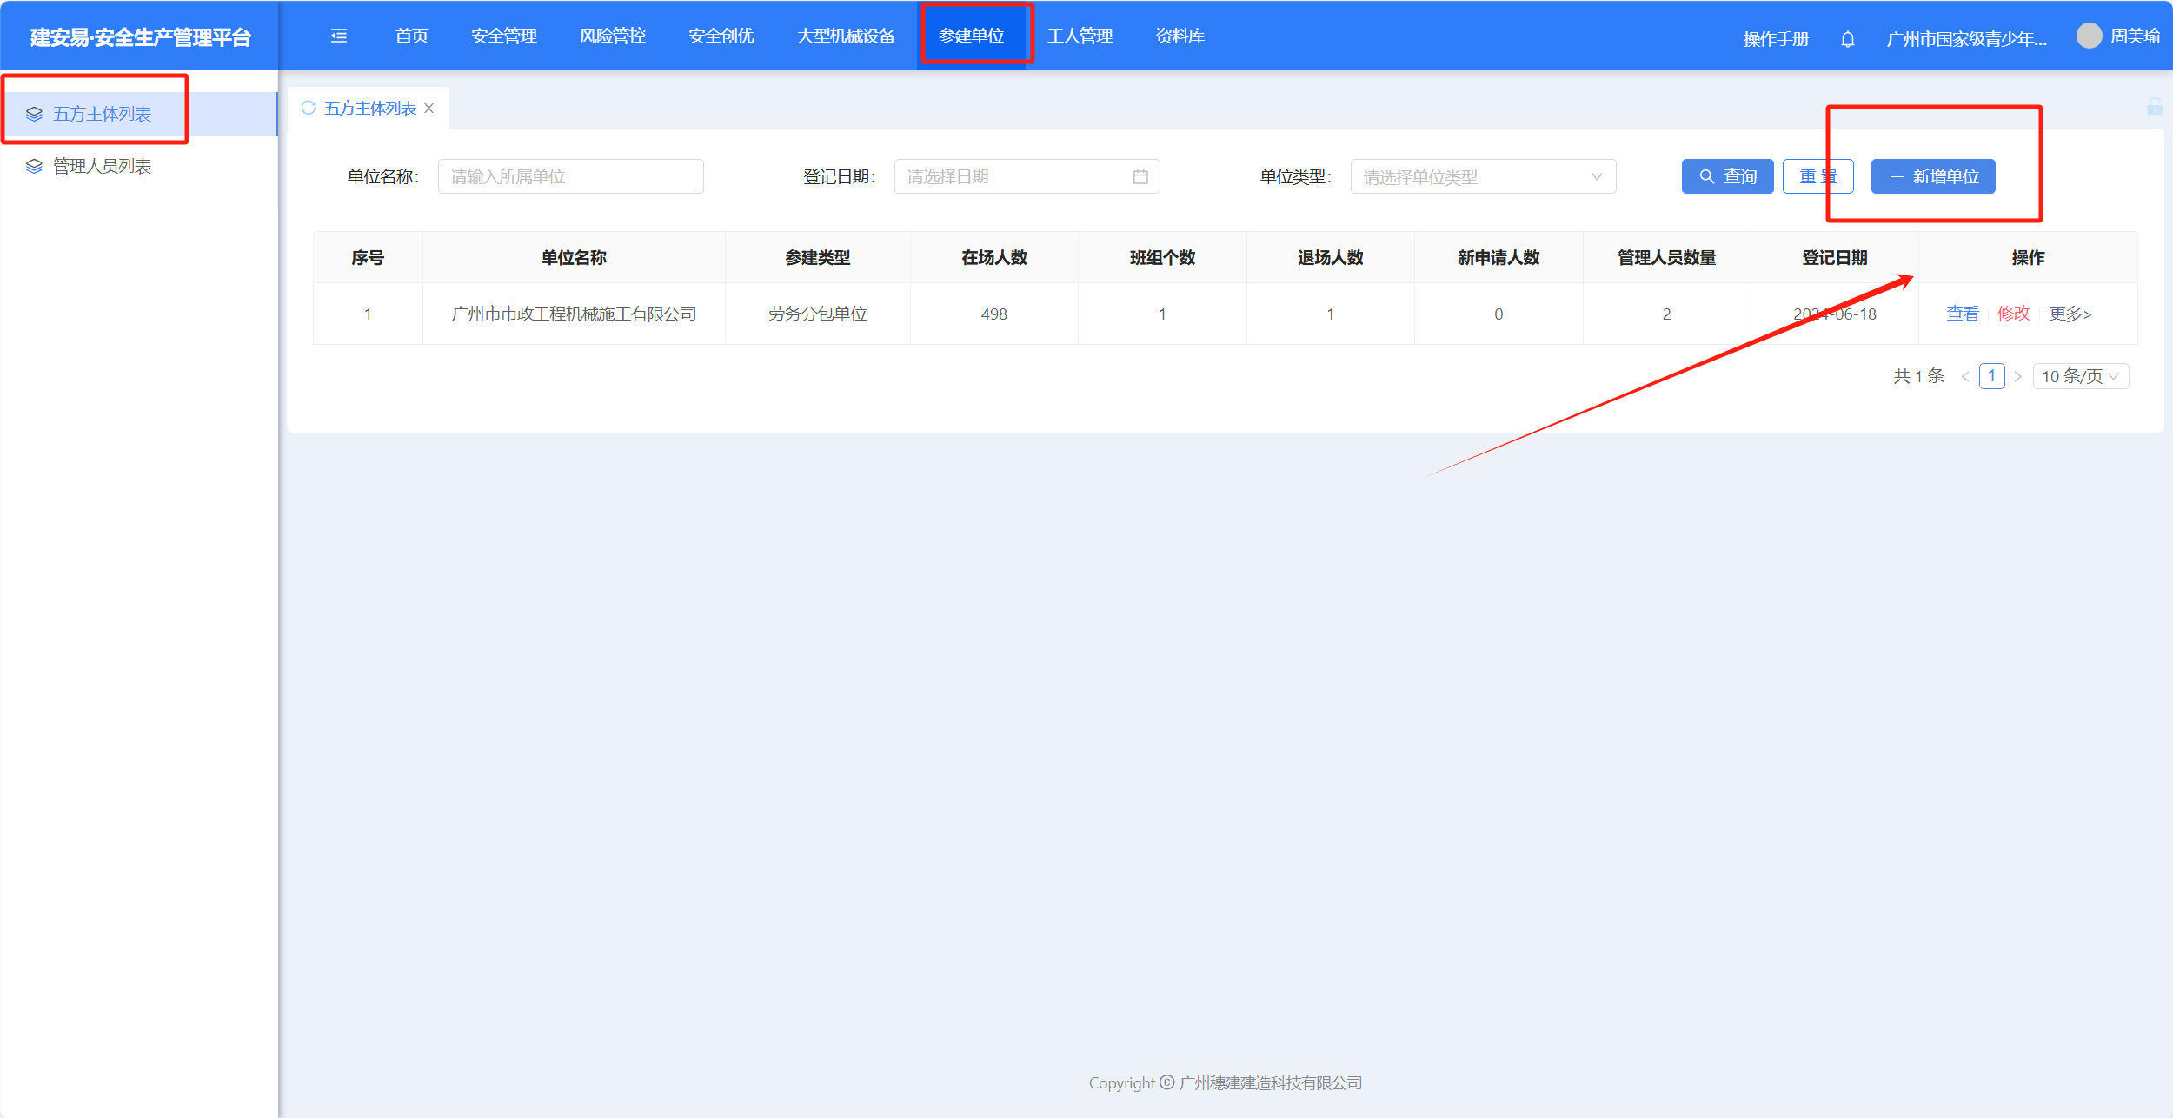This screenshot has height=1118, width=2173.
Task: Collapse sidebar with the menu fold icon
Action: (339, 36)
